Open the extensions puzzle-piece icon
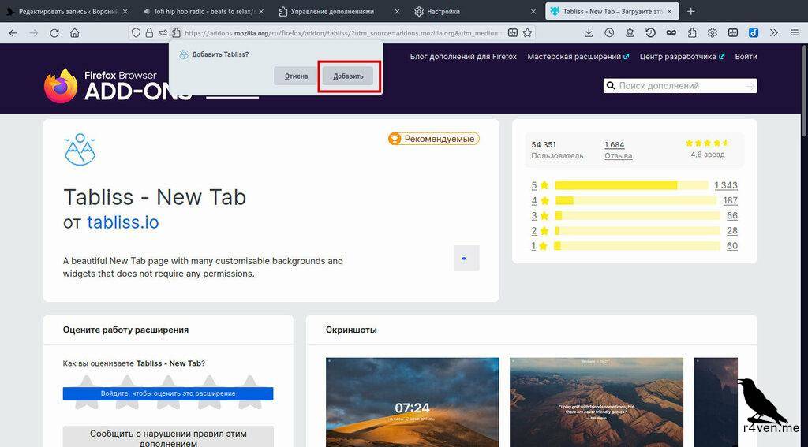Viewport: 808px width, 447px height. 692,33
